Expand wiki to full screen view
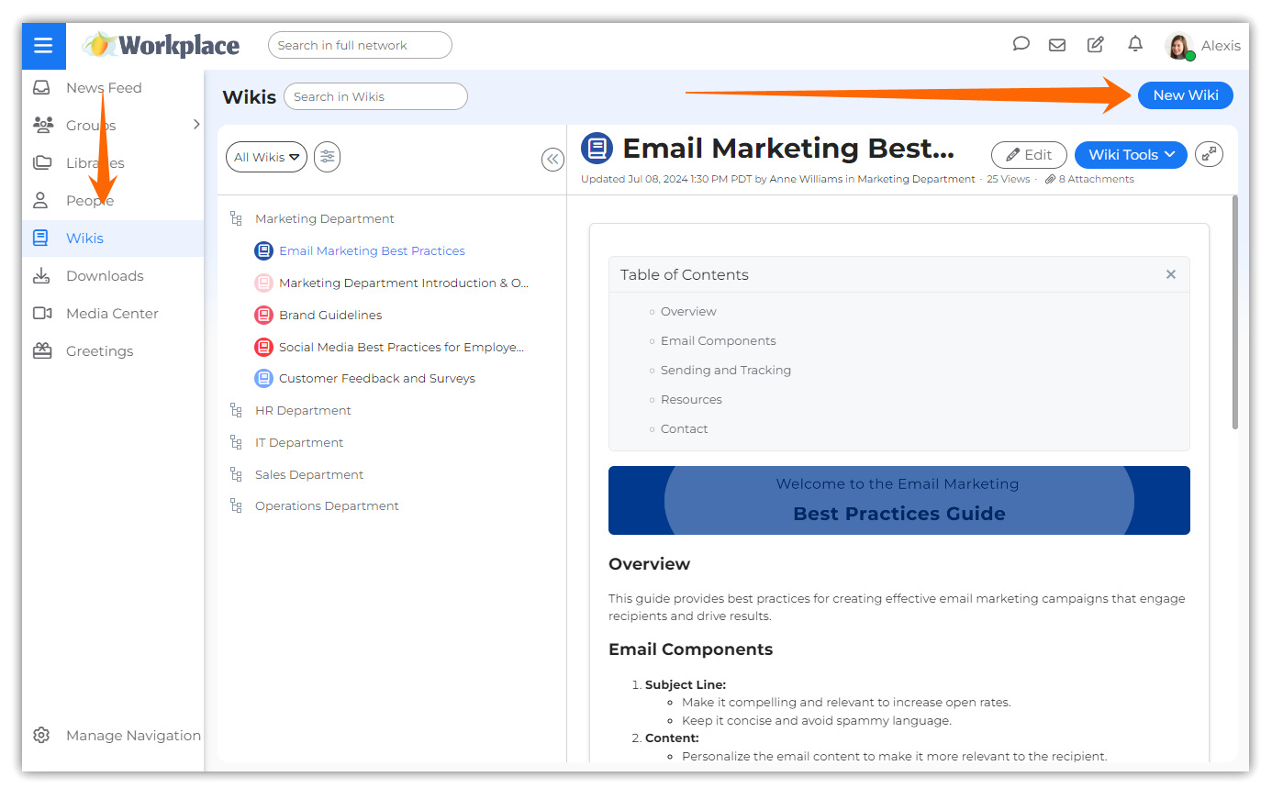This screenshot has width=1272, height=799. [1210, 154]
